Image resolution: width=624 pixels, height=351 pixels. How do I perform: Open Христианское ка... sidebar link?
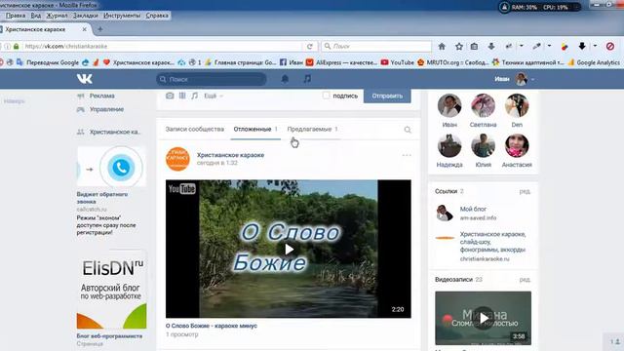(x=115, y=132)
